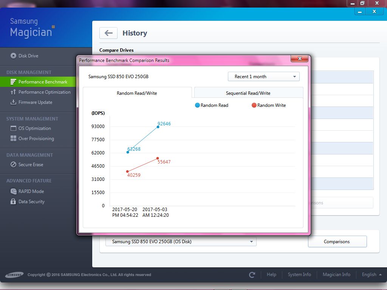Viewport: 387px width, 290px height.
Task: Click the 40259 Random Write data point
Action: point(127,171)
